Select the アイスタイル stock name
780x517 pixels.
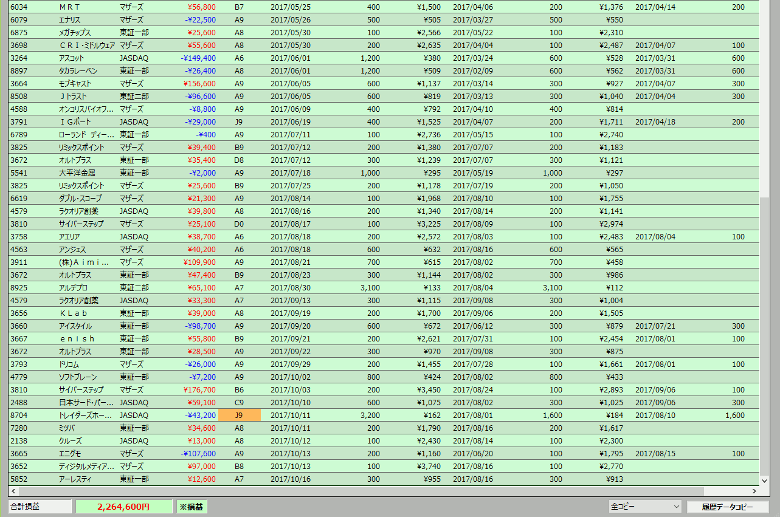[74, 326]
